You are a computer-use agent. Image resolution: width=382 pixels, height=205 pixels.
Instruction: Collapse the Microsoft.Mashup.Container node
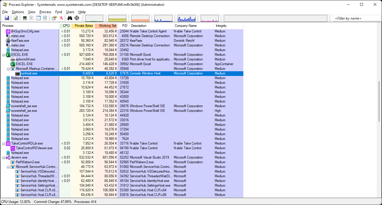(8, 69)
